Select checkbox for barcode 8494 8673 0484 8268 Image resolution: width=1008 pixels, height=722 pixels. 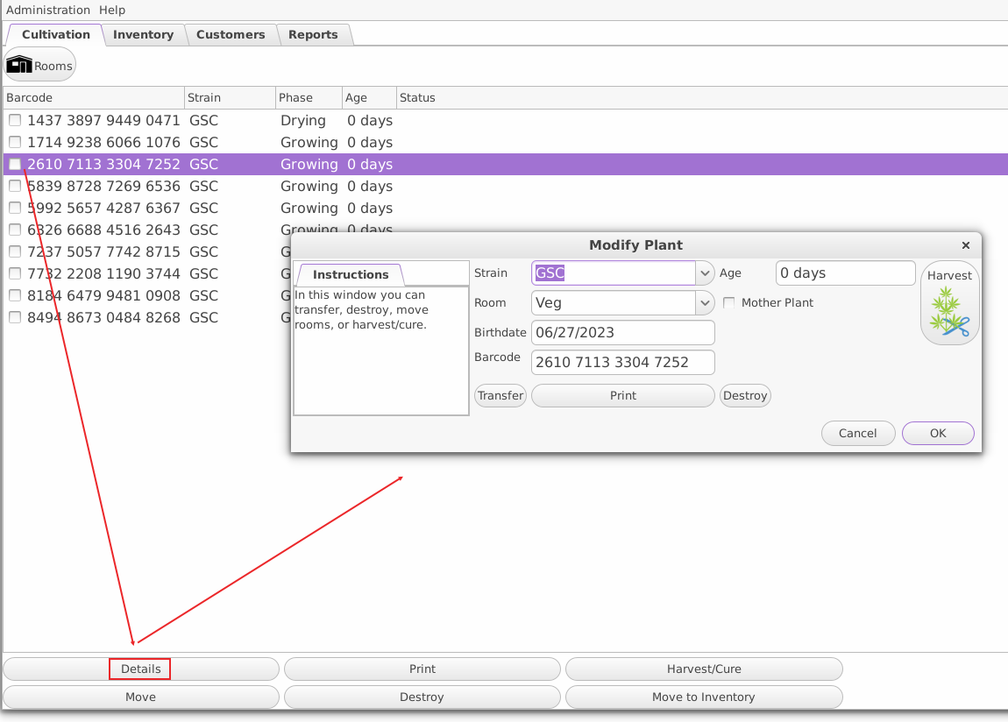tap(15, 318)
